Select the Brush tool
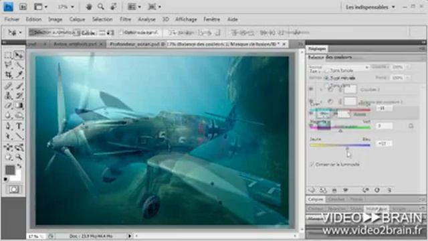428x241 pixels. [x=19, y=86]
